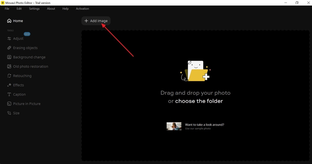Viewport: 312px width, 164px height.
Task: Select the Size crop icon
Action: pyautogui.click(x=9, y=113)
